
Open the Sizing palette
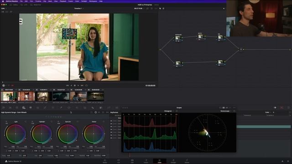pos(109,108)
